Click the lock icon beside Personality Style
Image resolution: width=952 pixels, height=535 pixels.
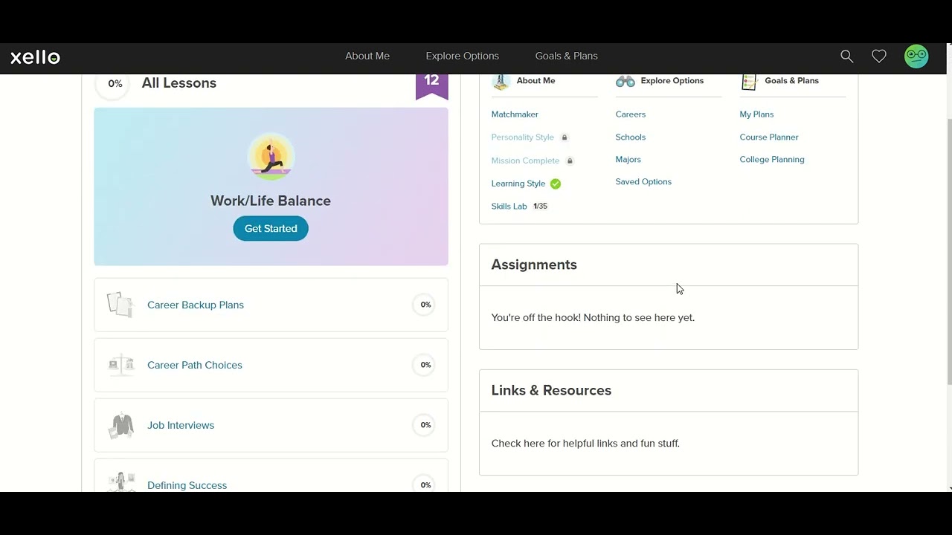coord(565,137)
